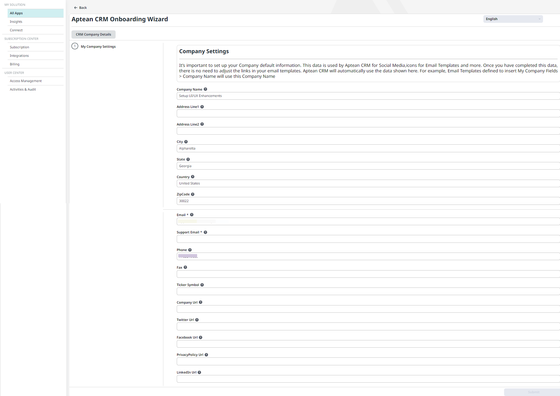Screen dimensions: 560x396
Task: Click the Address Line2 help icon
Action: pyautogui.click(x=202, y=124)
